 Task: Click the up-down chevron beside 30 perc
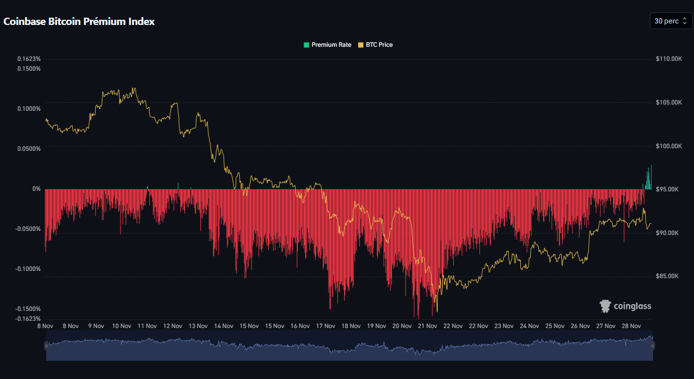[x=685, y=21]
